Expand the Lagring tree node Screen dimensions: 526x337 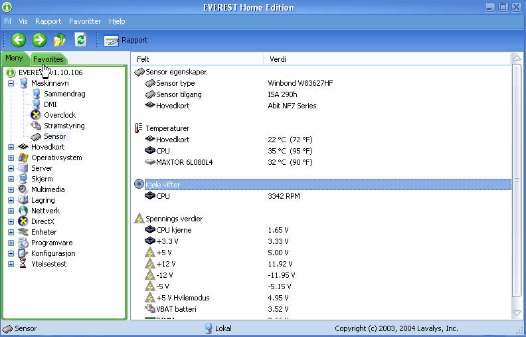click(x=11, y=200)
